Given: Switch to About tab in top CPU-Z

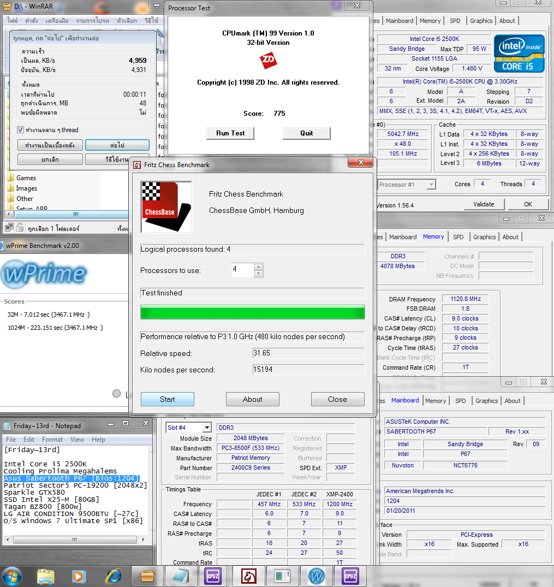Looking at the screenshot, I should click(x=507, y=21).
